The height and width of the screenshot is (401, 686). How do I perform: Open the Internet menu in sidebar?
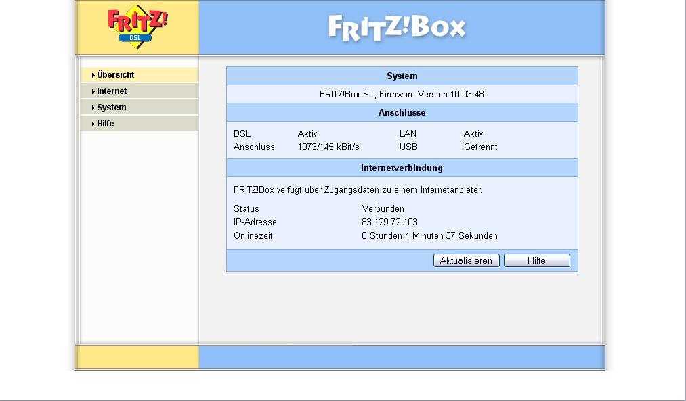point(112,91)
